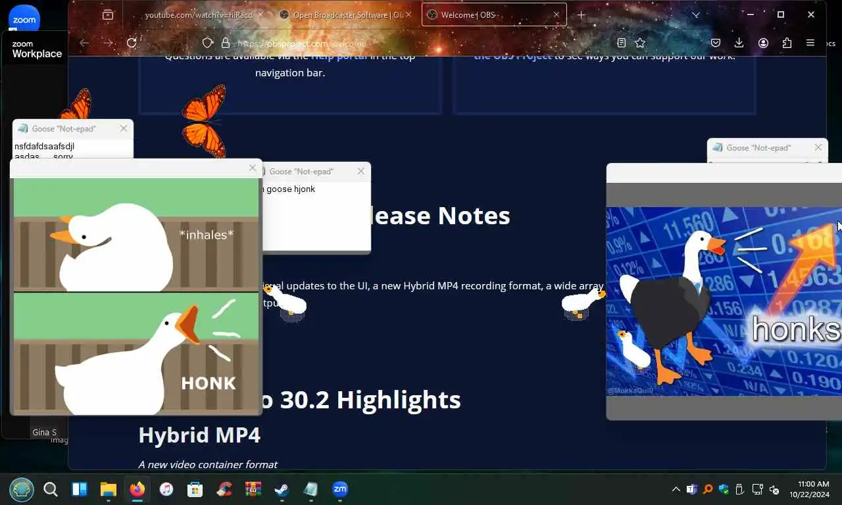Close the Open Broadcaster Software tab
Screen dimensions: 842x505
click(409, 14)
